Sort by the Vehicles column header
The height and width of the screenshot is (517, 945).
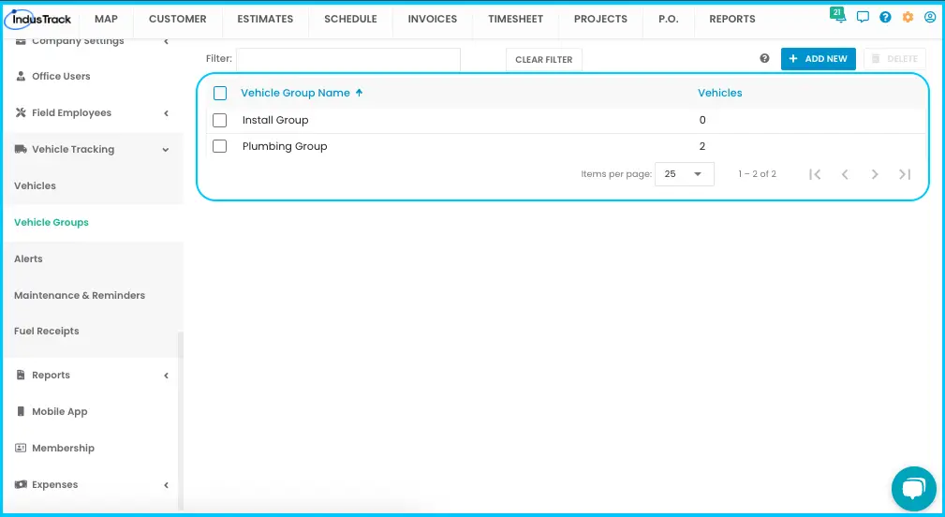click(719, 93)
